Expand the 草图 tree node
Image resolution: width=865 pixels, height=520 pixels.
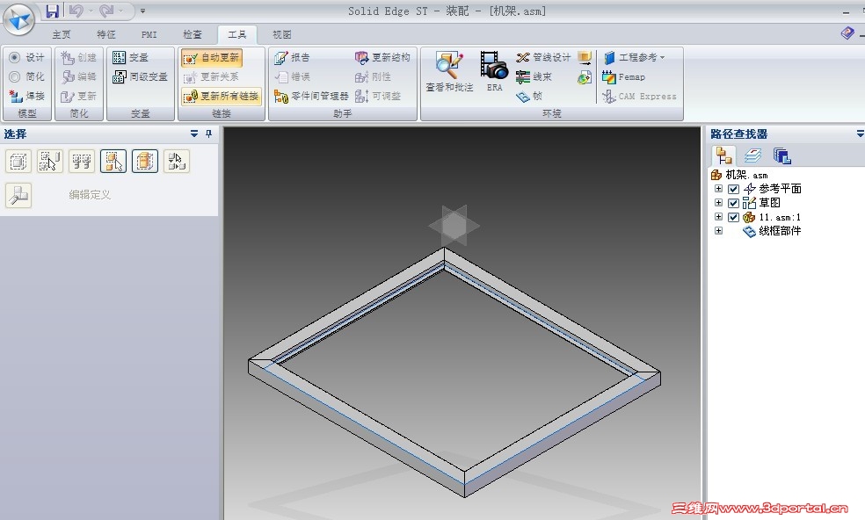718,203
